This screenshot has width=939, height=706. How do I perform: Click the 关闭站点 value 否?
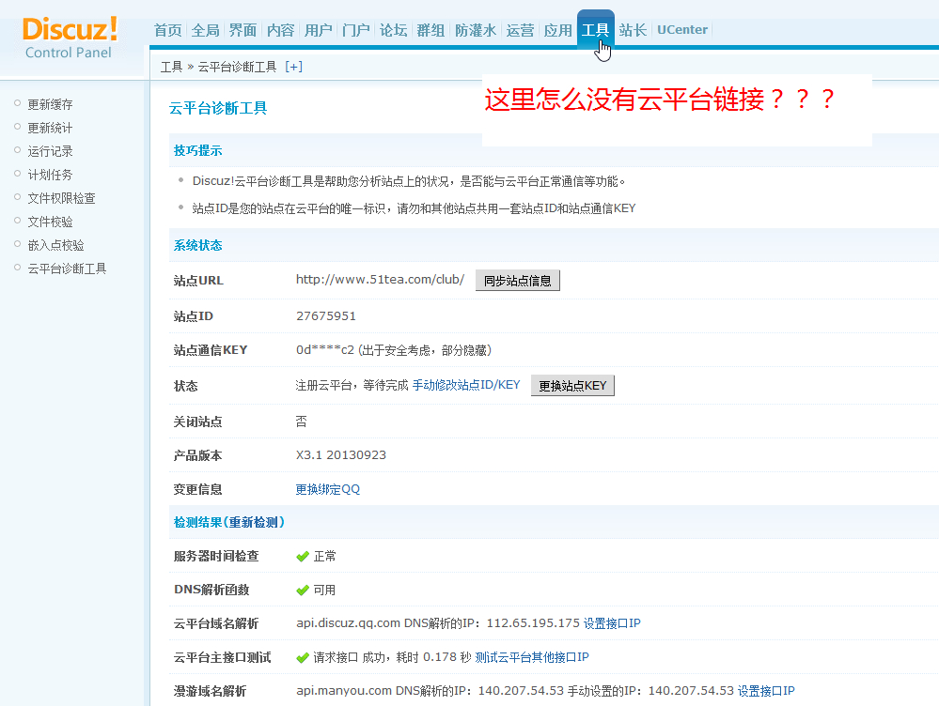[301, 422]
